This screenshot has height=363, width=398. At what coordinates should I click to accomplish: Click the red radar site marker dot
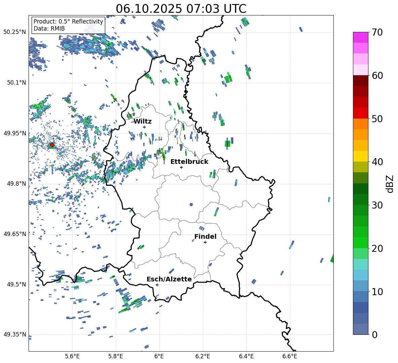coord(52,145)
